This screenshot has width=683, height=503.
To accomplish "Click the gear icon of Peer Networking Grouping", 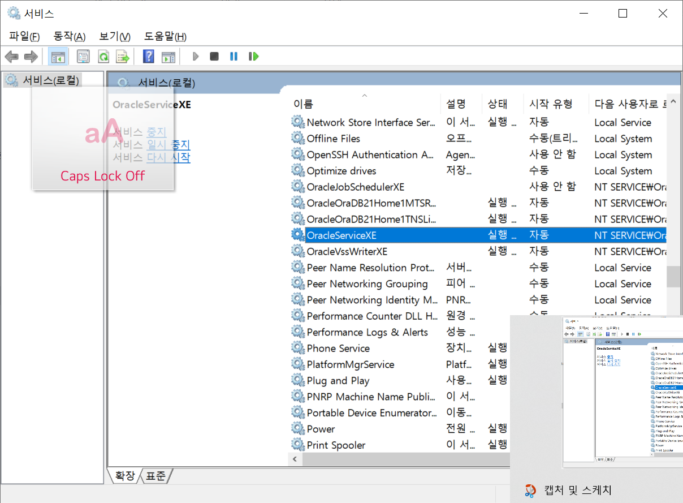I will (298, 283).
